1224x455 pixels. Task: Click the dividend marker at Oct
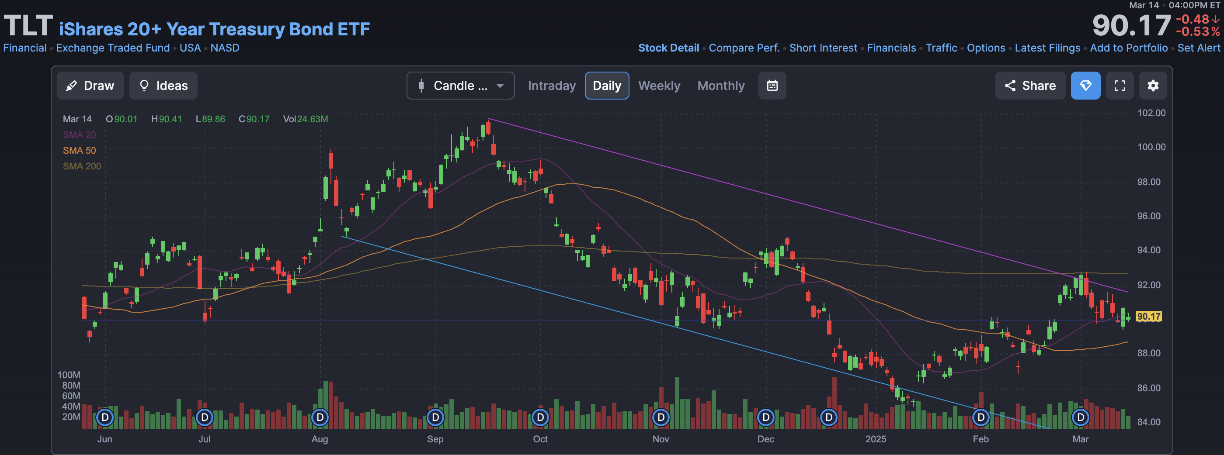point(540,417)
